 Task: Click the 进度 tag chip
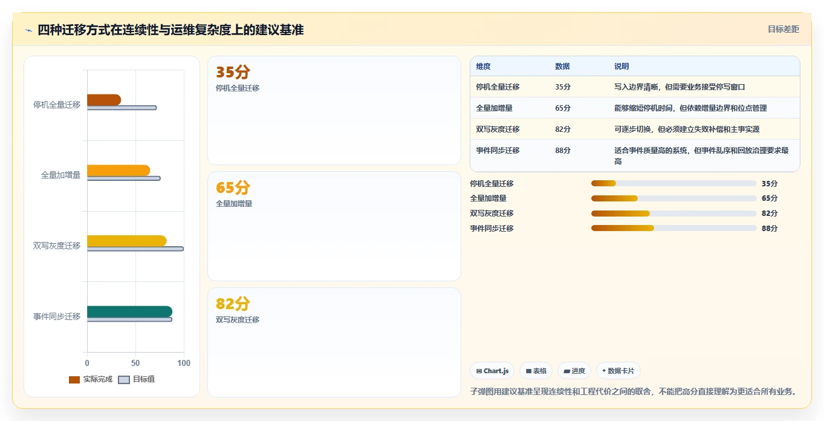coord(574,371)
